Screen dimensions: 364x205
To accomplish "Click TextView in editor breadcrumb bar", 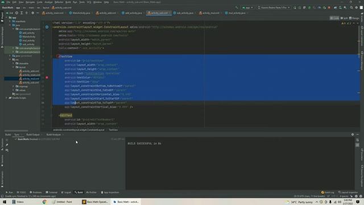I will tap(113, 130).
